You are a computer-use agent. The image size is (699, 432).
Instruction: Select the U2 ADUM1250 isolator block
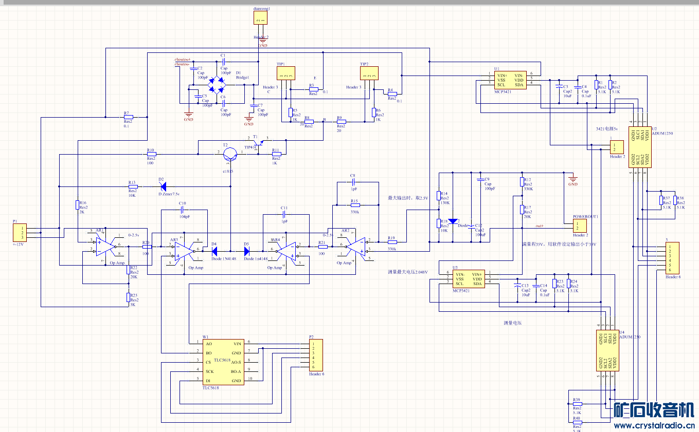pos(640,146)
